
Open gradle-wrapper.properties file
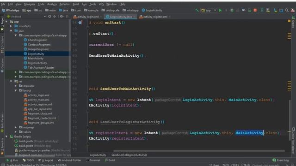pos(35,150)
